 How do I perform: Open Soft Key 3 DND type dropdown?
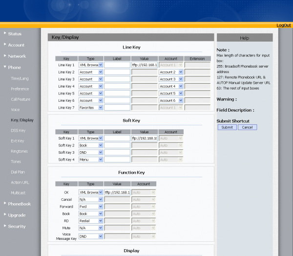tap(91, 152)
